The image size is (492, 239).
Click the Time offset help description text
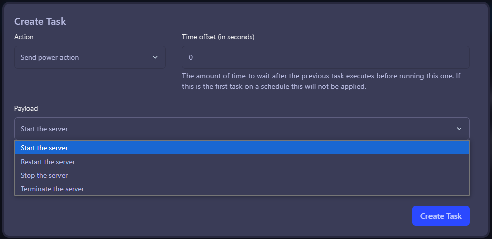[321, 82]
